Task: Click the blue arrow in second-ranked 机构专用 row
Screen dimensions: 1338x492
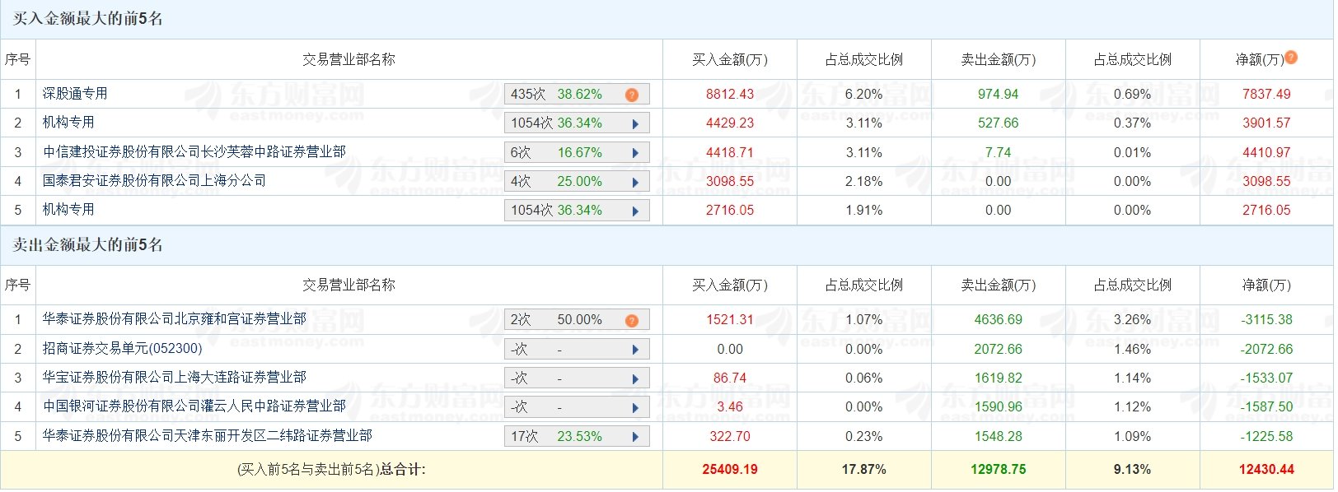Action: click(635, 123)
